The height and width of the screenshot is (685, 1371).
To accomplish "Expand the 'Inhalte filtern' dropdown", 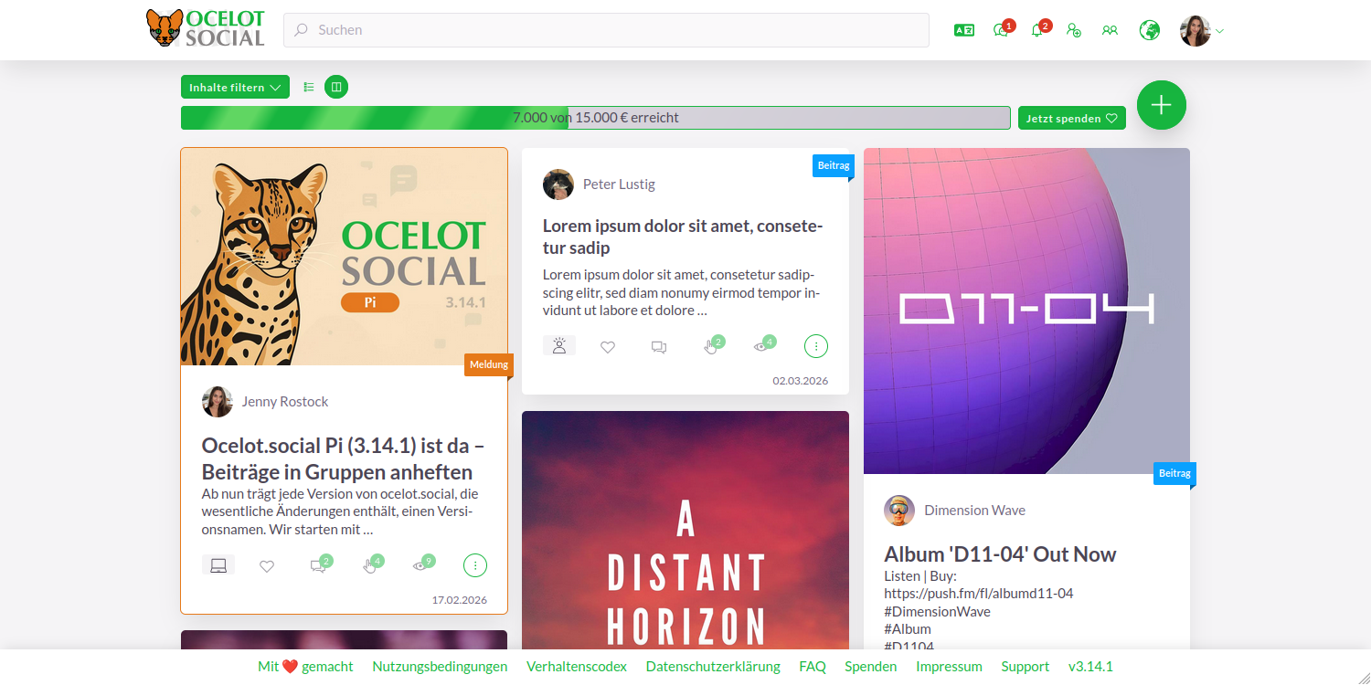I will coord(235,87).
